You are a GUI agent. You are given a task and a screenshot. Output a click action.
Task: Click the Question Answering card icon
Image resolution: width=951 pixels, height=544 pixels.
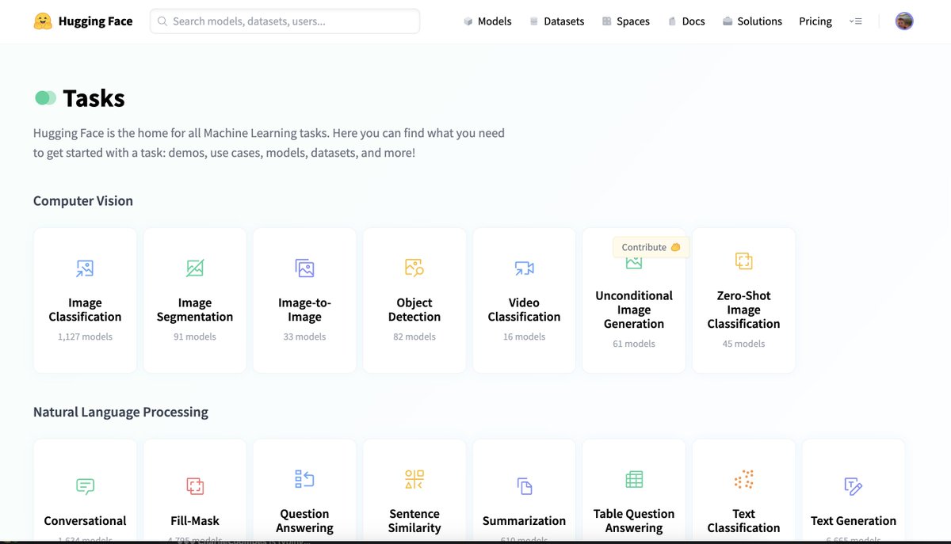click(304, 479)
